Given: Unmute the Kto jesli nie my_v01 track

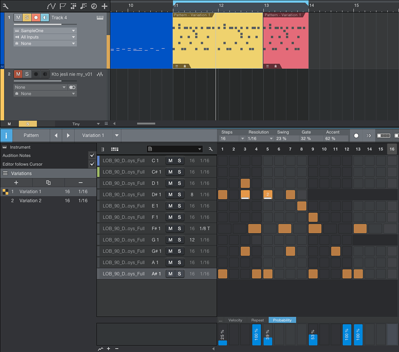Looking at the screenshot, I should click(18, 74).
